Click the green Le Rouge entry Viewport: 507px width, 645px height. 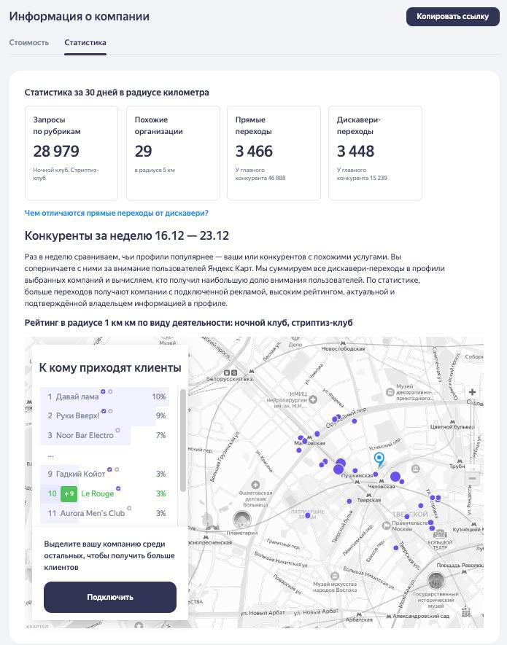coord(97,493)
